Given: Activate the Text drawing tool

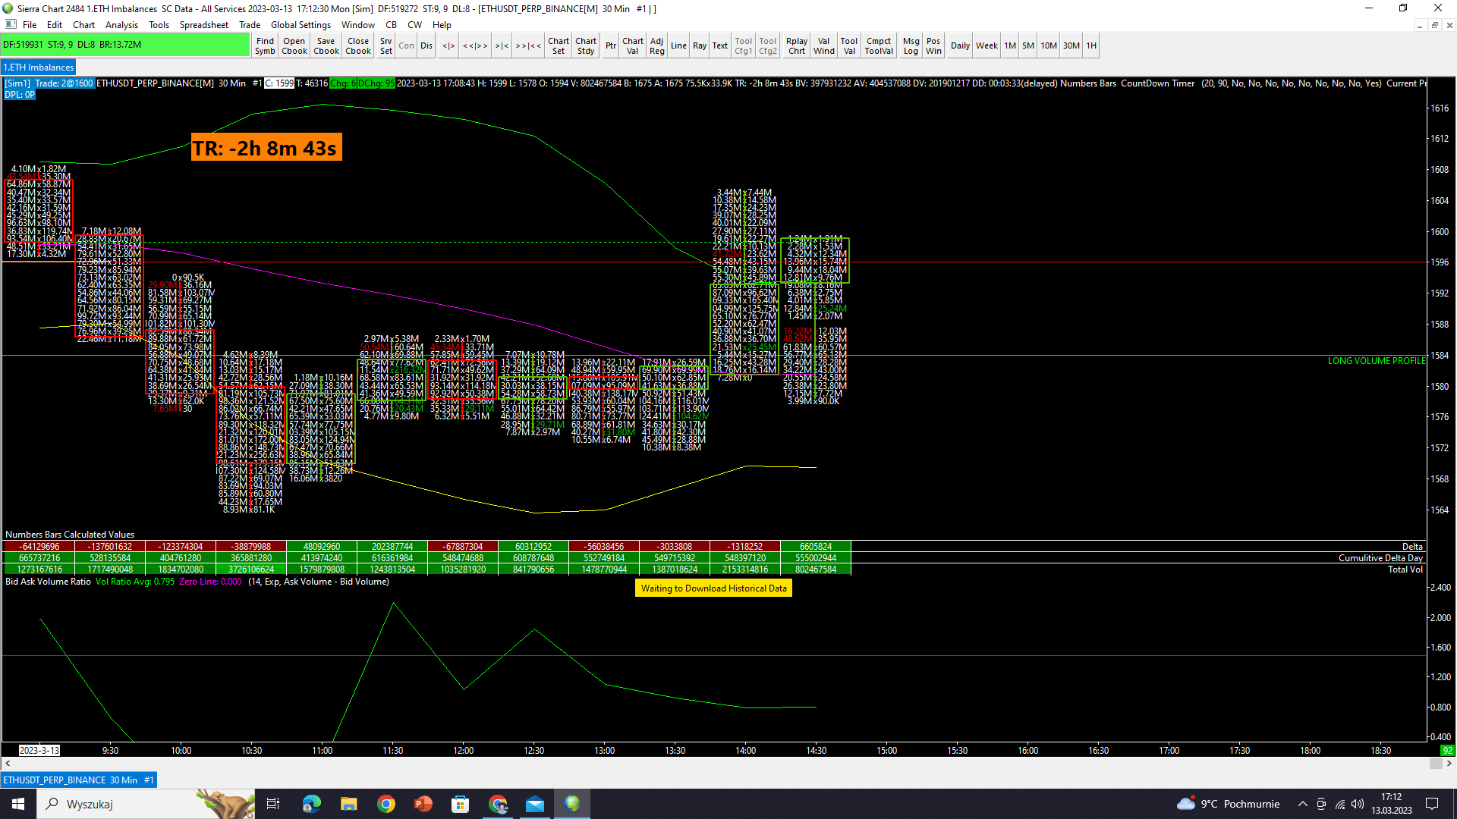Looking at the screenshot, I should (719, 46).
